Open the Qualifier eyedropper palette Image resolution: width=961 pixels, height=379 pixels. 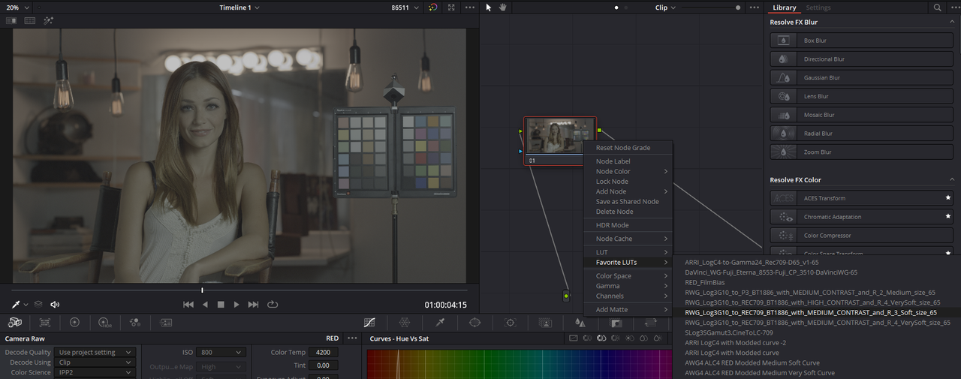tap(441, 322)
